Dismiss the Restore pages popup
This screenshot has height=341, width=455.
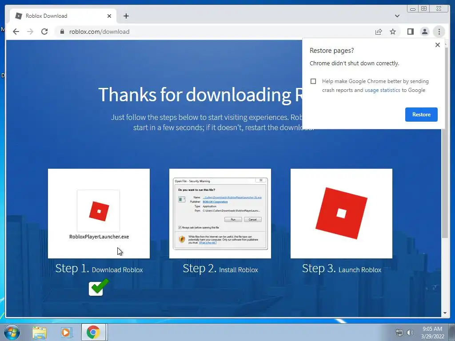tap(438, 45)
